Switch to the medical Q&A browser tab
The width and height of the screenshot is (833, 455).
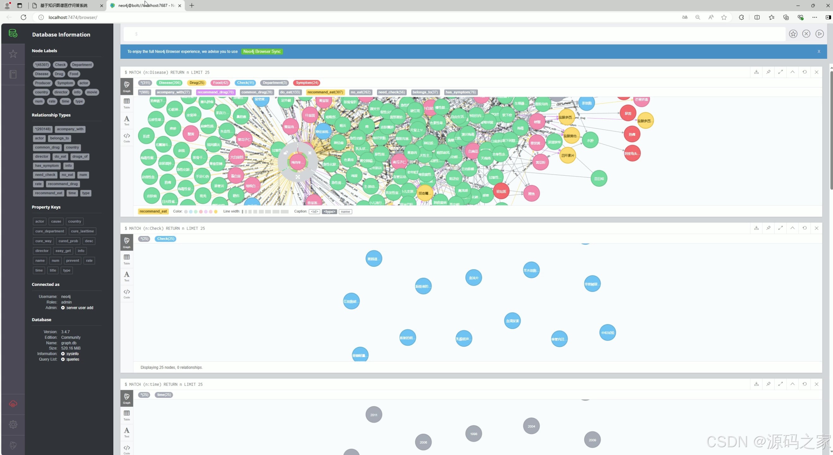(64, 5)
